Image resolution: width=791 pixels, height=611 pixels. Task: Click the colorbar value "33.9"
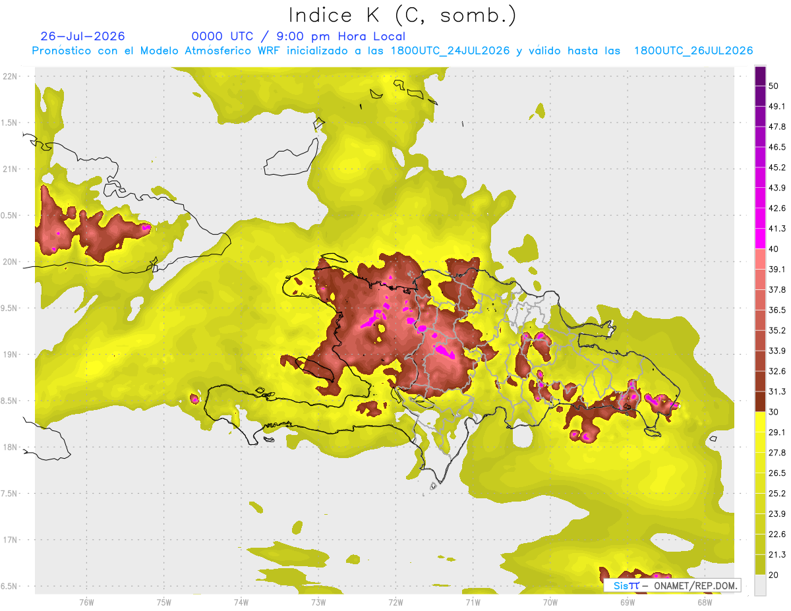pos(777,351)
